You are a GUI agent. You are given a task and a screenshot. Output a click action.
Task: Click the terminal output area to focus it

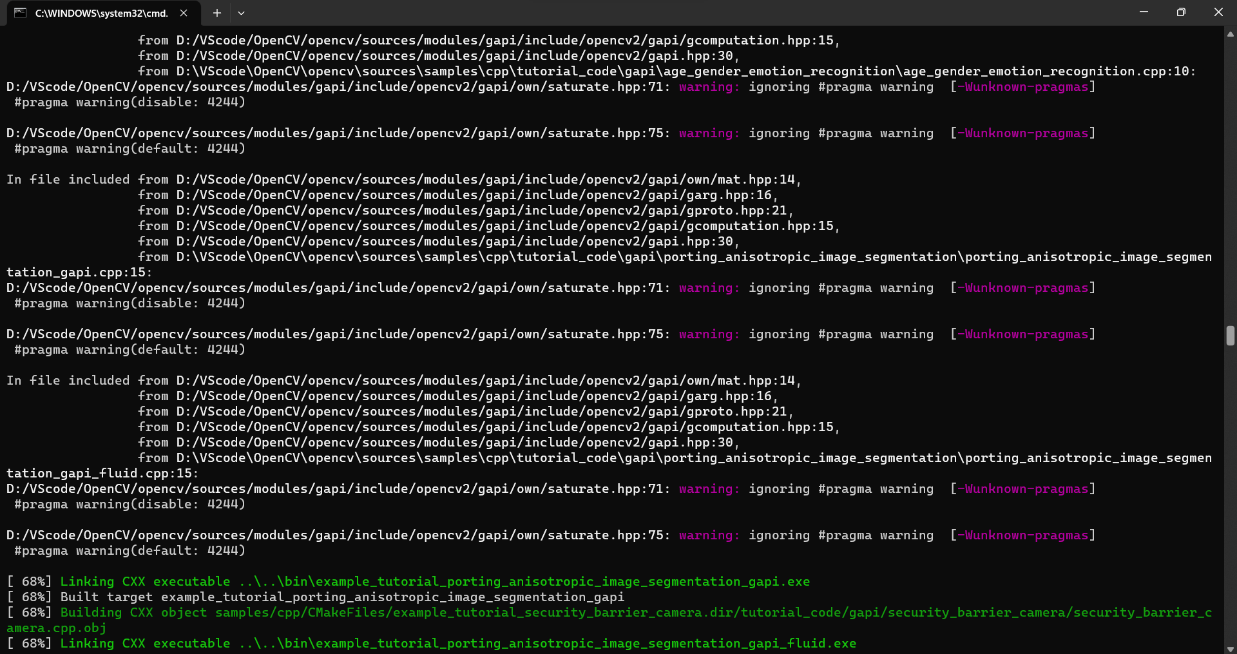[x=580, y=322]
